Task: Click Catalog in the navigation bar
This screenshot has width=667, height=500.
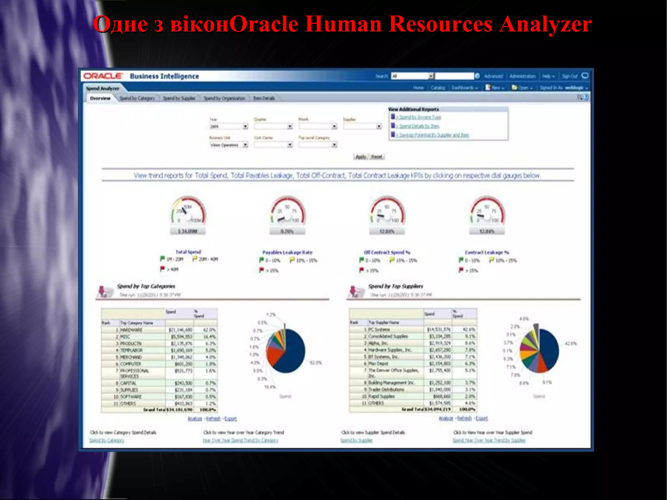Action: (x=438, y=88)
